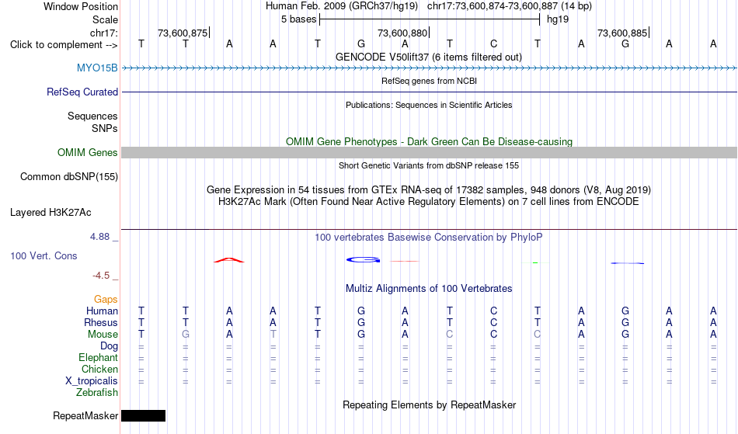Click 'Short Genetic Variants from dbSNP release 155'
The image size is (738, 434).
coord(429,165)
